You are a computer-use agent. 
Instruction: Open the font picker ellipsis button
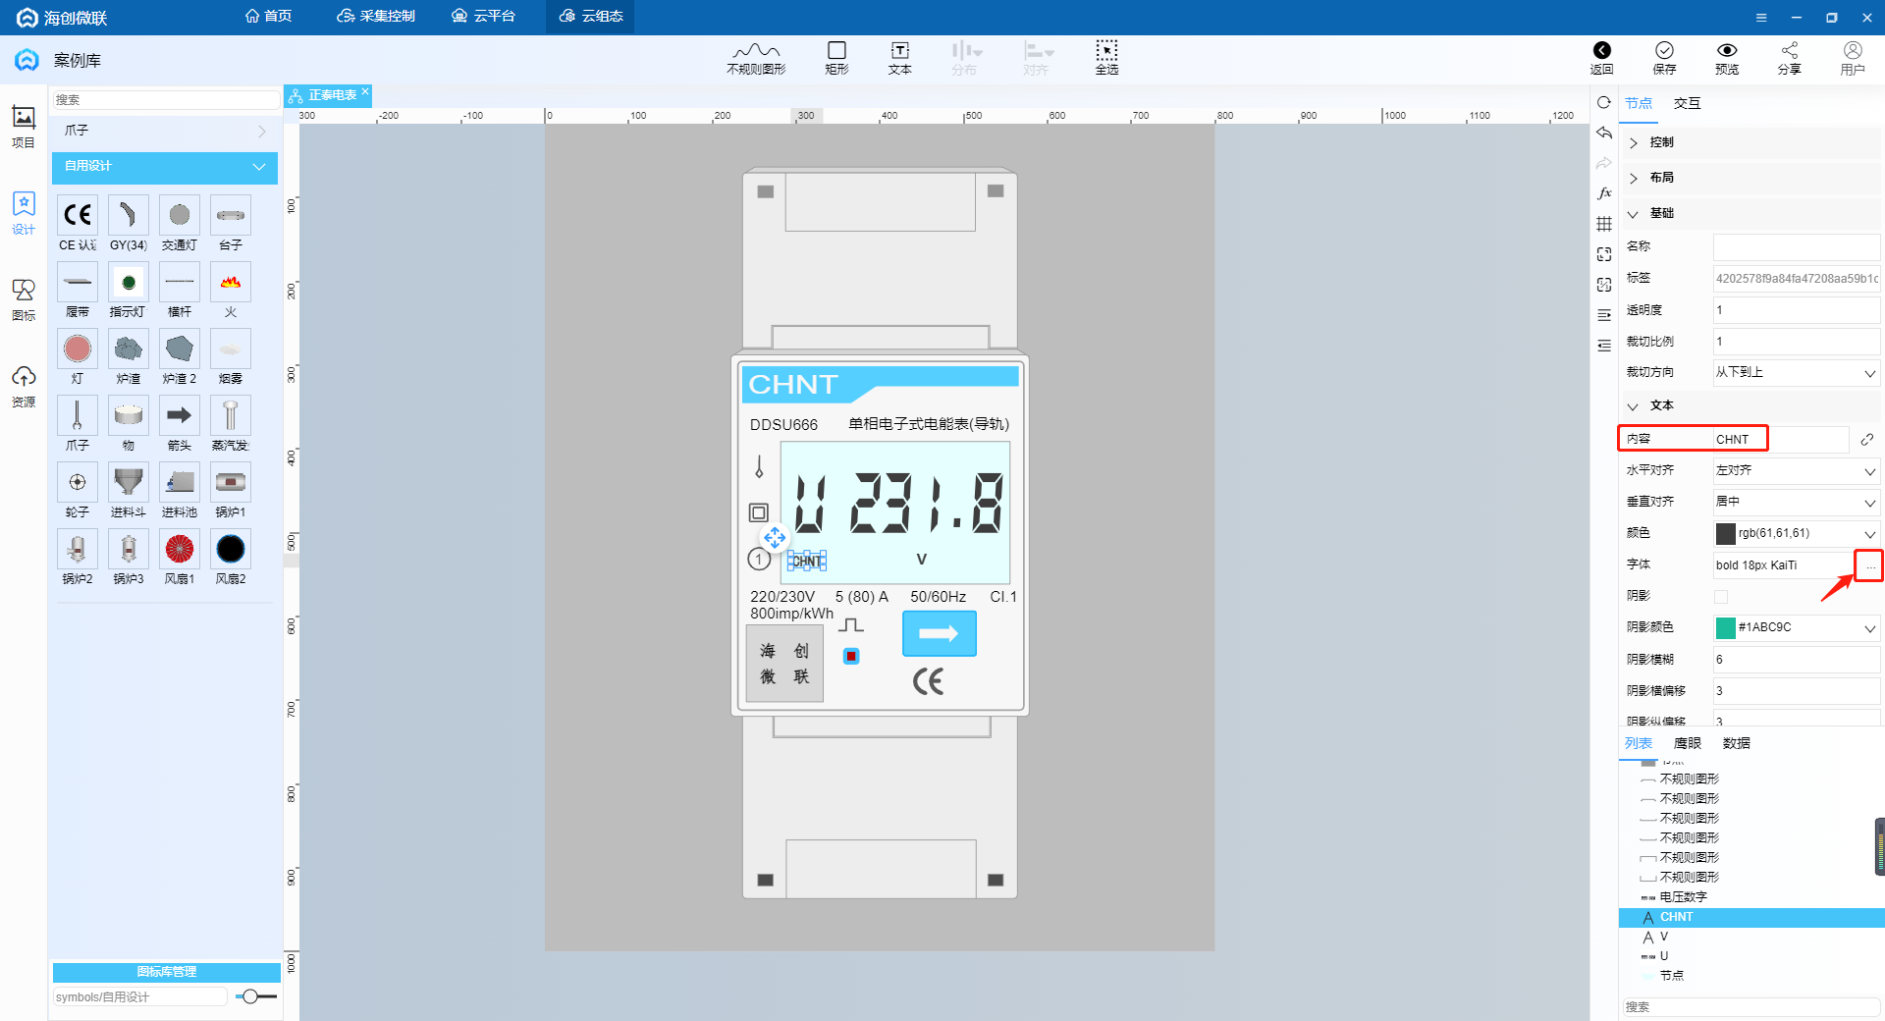coord(1869,564)
